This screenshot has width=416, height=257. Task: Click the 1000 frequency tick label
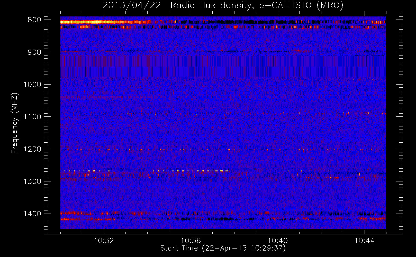32,85
